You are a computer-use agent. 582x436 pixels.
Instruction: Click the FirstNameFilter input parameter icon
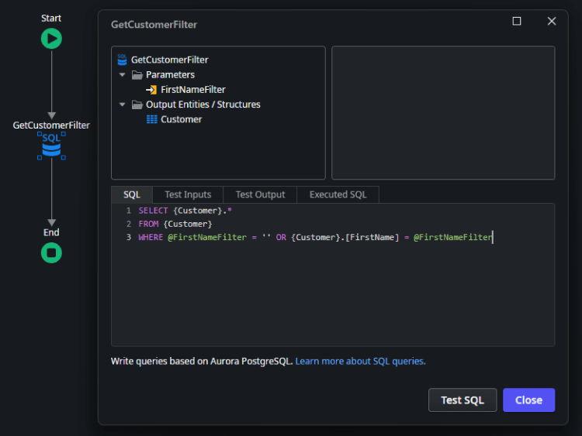coord(151,90)
